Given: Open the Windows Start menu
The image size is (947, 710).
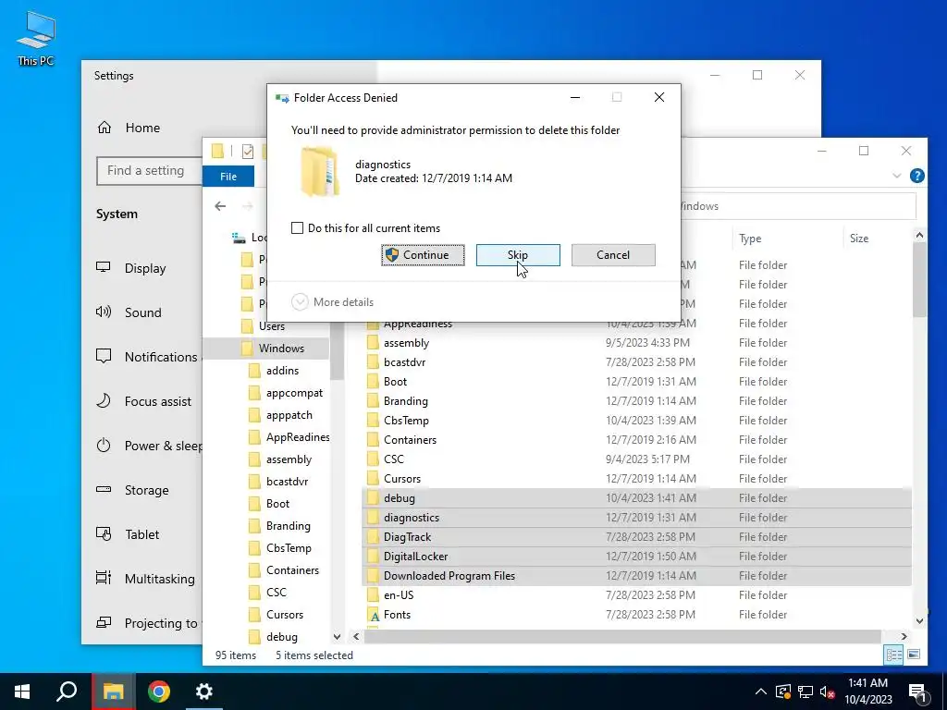Looking at the screenshot, I should coord(22,692).
